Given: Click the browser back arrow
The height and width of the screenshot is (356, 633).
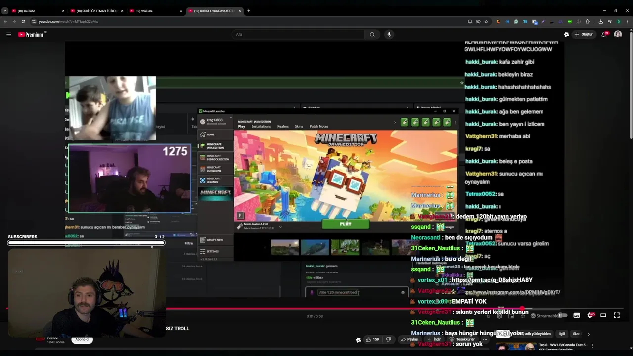Looking at the screenshot, I should [x=5, y=21].
